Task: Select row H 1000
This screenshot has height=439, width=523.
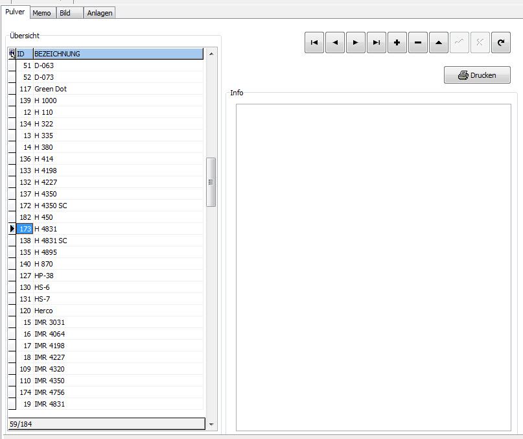Action: click(106, 101)
